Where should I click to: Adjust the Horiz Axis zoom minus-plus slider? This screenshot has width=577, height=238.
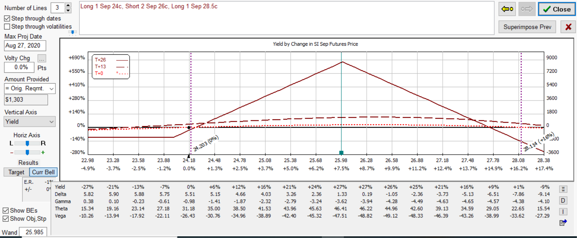(x=27, y=152)
